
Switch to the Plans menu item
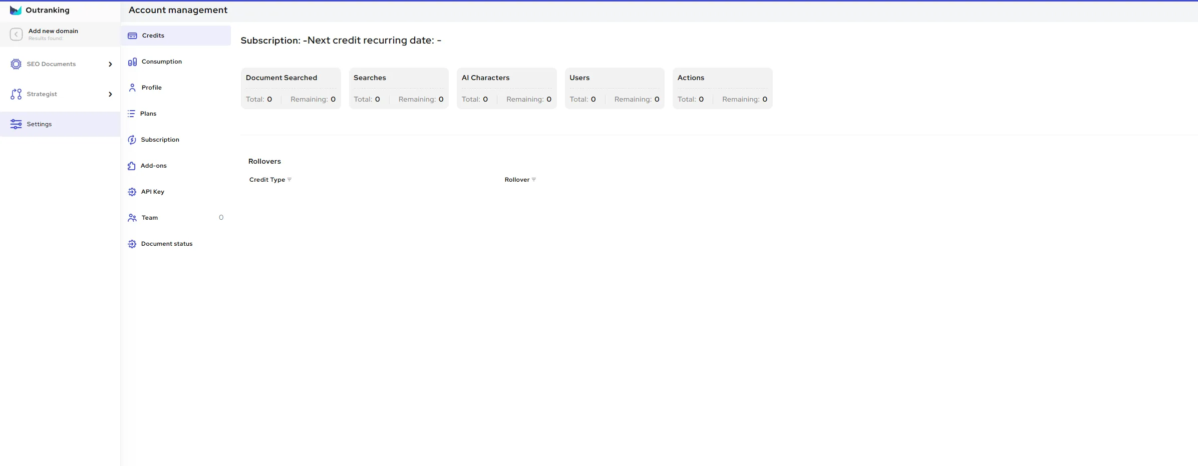(148, 113)
